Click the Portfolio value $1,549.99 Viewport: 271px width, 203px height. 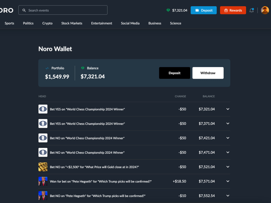[x=57, y=77]
